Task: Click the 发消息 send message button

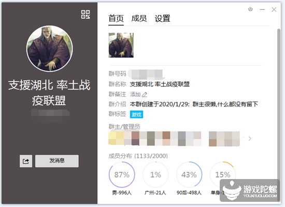Action: (57, 161)
